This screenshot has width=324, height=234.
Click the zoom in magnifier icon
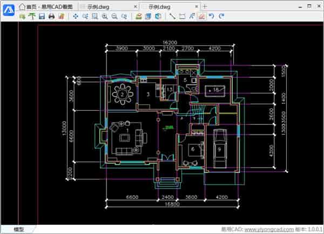coord(105,17)
